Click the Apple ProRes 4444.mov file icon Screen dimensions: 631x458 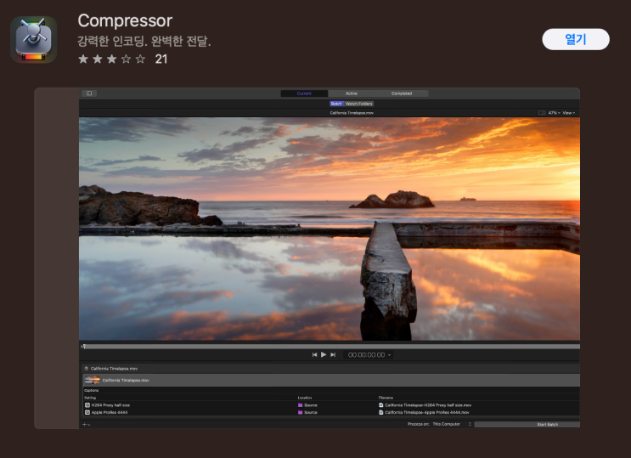(380, 412)
